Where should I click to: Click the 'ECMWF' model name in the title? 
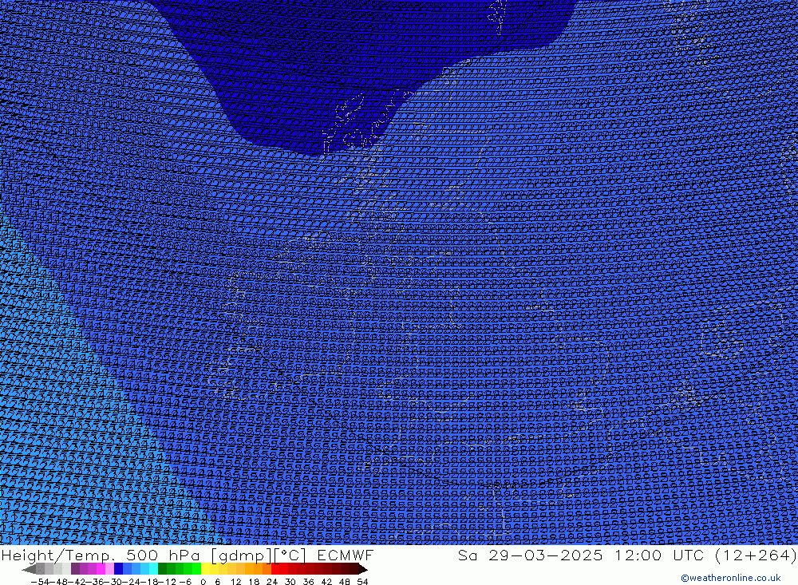click(346, 555)
